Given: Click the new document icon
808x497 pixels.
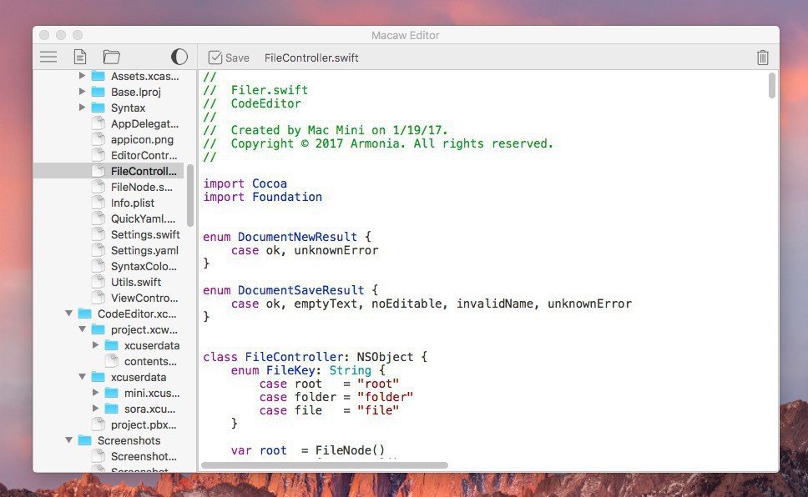Looking at the screenshot, I should coord(80,57).
